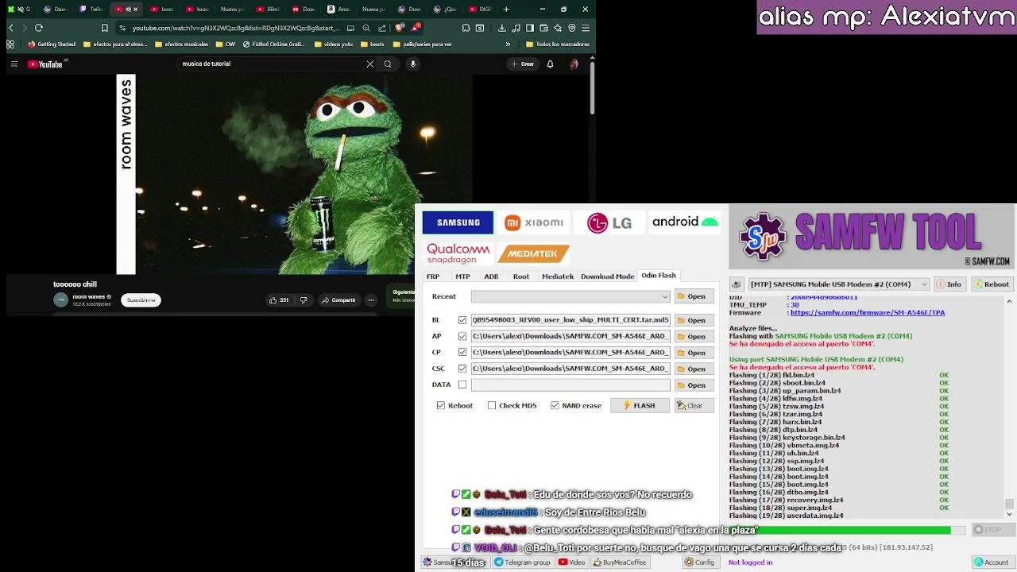This screenshot has width=1017, height=572.
Task: Toggle the Reboot checkbox
Action: point(441,405)
